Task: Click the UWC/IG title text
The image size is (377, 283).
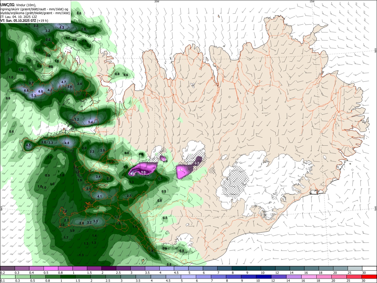Action: pos(7,5)
